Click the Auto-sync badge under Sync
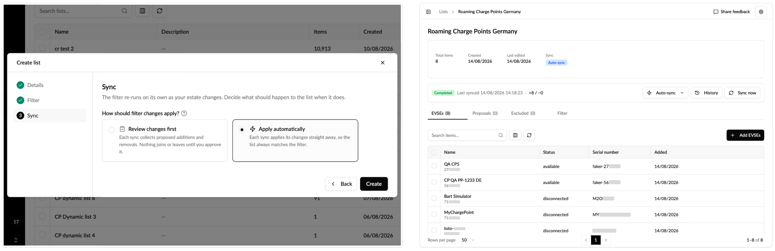 tap(556, 63)
